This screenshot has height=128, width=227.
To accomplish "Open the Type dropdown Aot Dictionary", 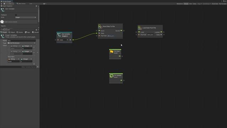I will 21,43.
